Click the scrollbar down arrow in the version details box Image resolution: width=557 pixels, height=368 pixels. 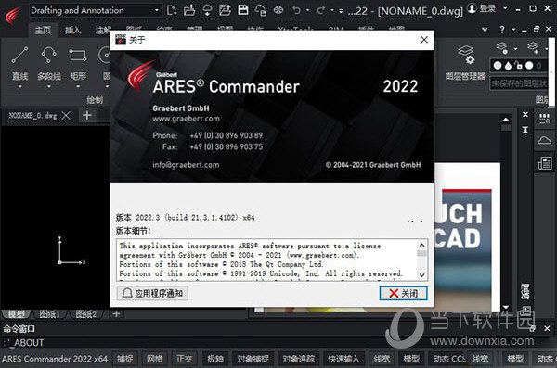tap(421, 275)
